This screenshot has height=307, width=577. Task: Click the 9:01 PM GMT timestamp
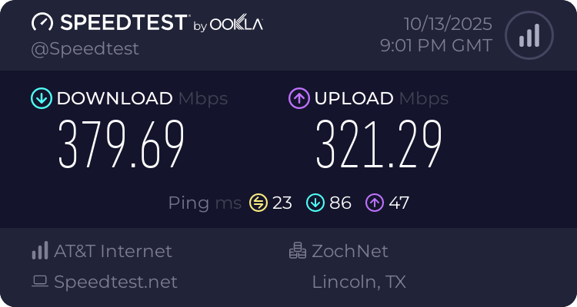click(436, 46)
